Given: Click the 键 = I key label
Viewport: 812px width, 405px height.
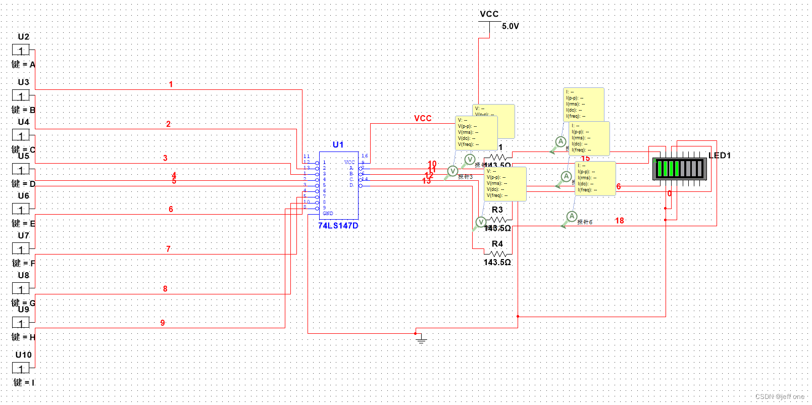Looking at the screenshot, I should coord(24,383).
